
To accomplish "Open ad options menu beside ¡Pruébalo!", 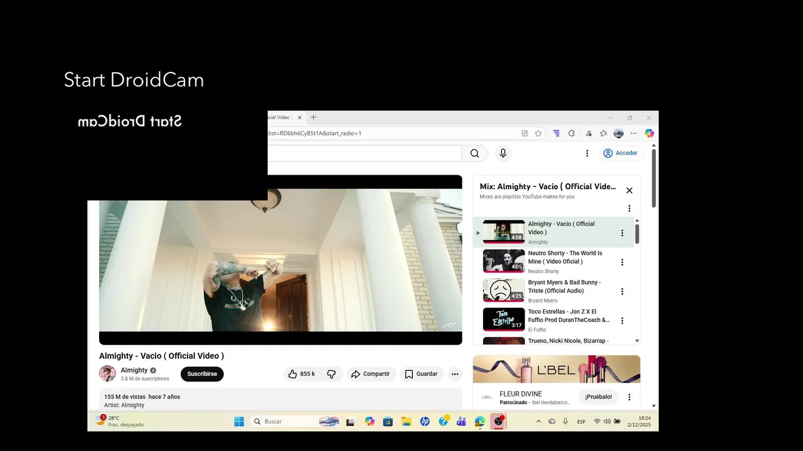I will click(629, 397).
